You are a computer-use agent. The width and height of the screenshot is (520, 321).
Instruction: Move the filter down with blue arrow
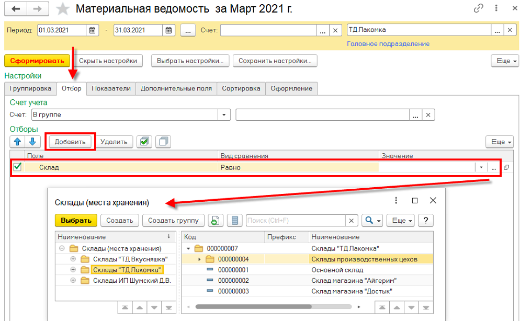point(32,141)
